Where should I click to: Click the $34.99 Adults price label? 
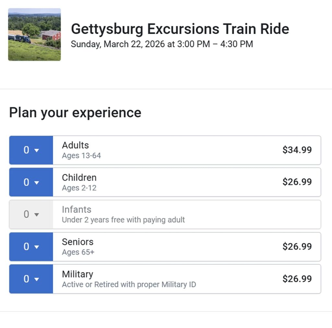(x=297, y=150)
